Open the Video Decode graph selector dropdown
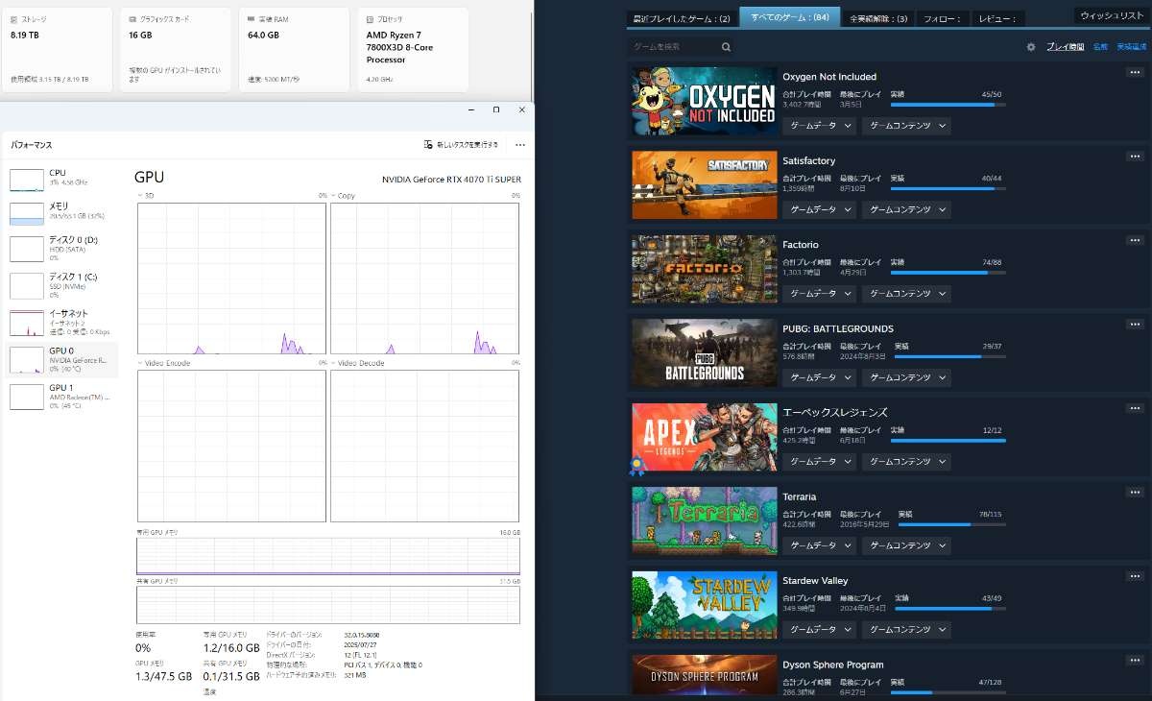1152x701 pixels. [x=358, y=363]
